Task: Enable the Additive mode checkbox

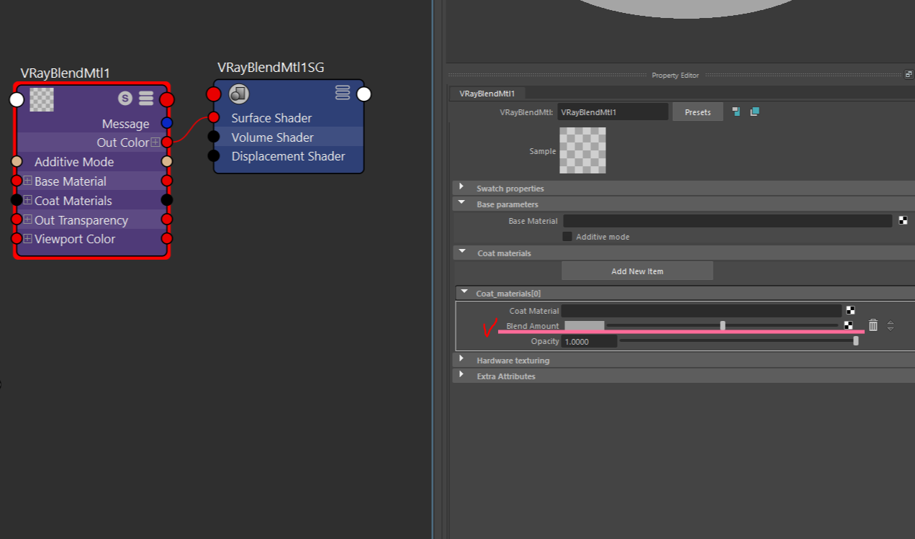Action: pyautogui.click(x=567, y=236)
